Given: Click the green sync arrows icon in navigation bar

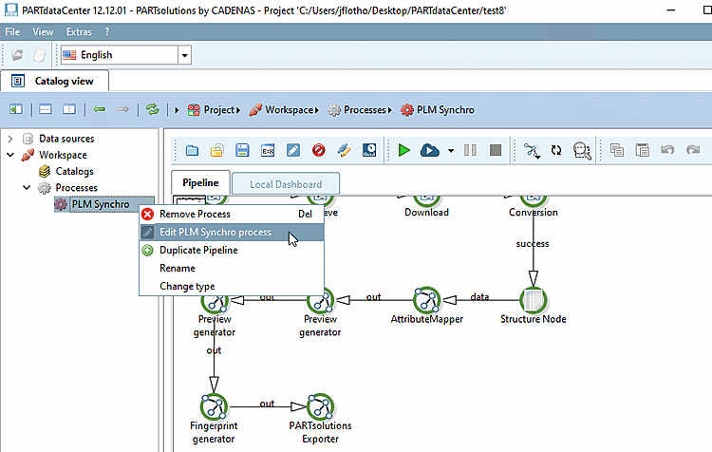Looking at the screenshot, I should 152,109.
